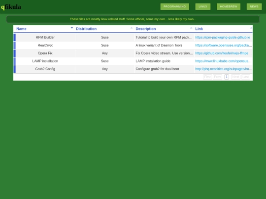Open the linuxbabe.com LAMP link
The width and height of the screenshot is (266, 199).
(223, 61)
